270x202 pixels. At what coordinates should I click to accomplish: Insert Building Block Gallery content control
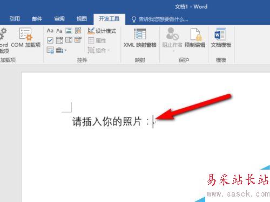(78, 31)
